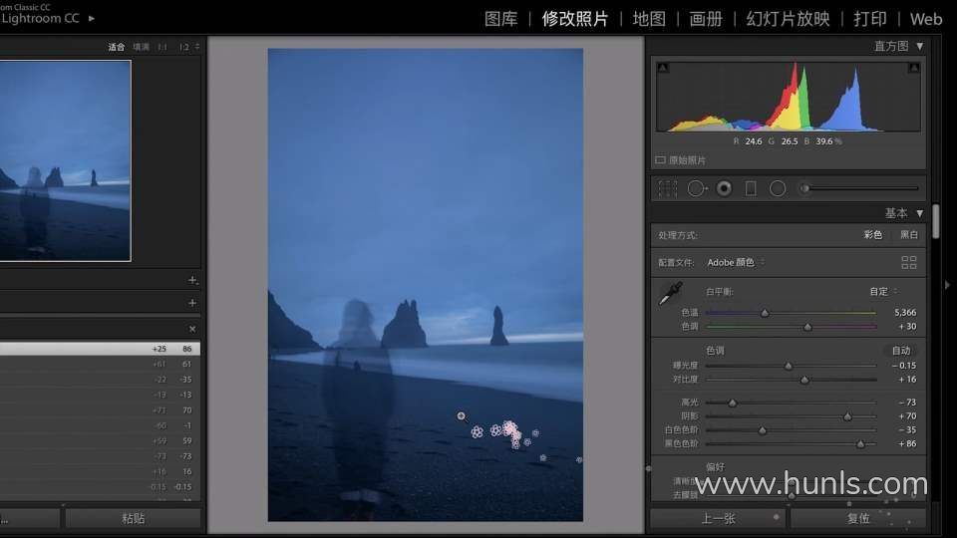957x538 pixels.
Task: Select the history row +61 61
Action: tap(100, 365)
